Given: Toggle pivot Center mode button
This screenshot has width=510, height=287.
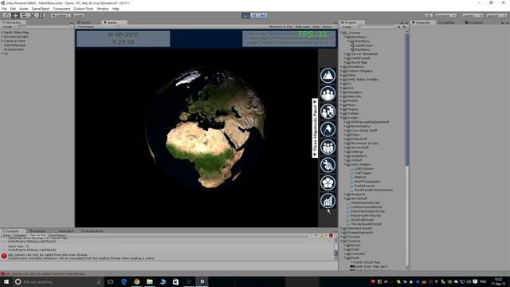Looking at the screenshot, I should pos(59,16).
